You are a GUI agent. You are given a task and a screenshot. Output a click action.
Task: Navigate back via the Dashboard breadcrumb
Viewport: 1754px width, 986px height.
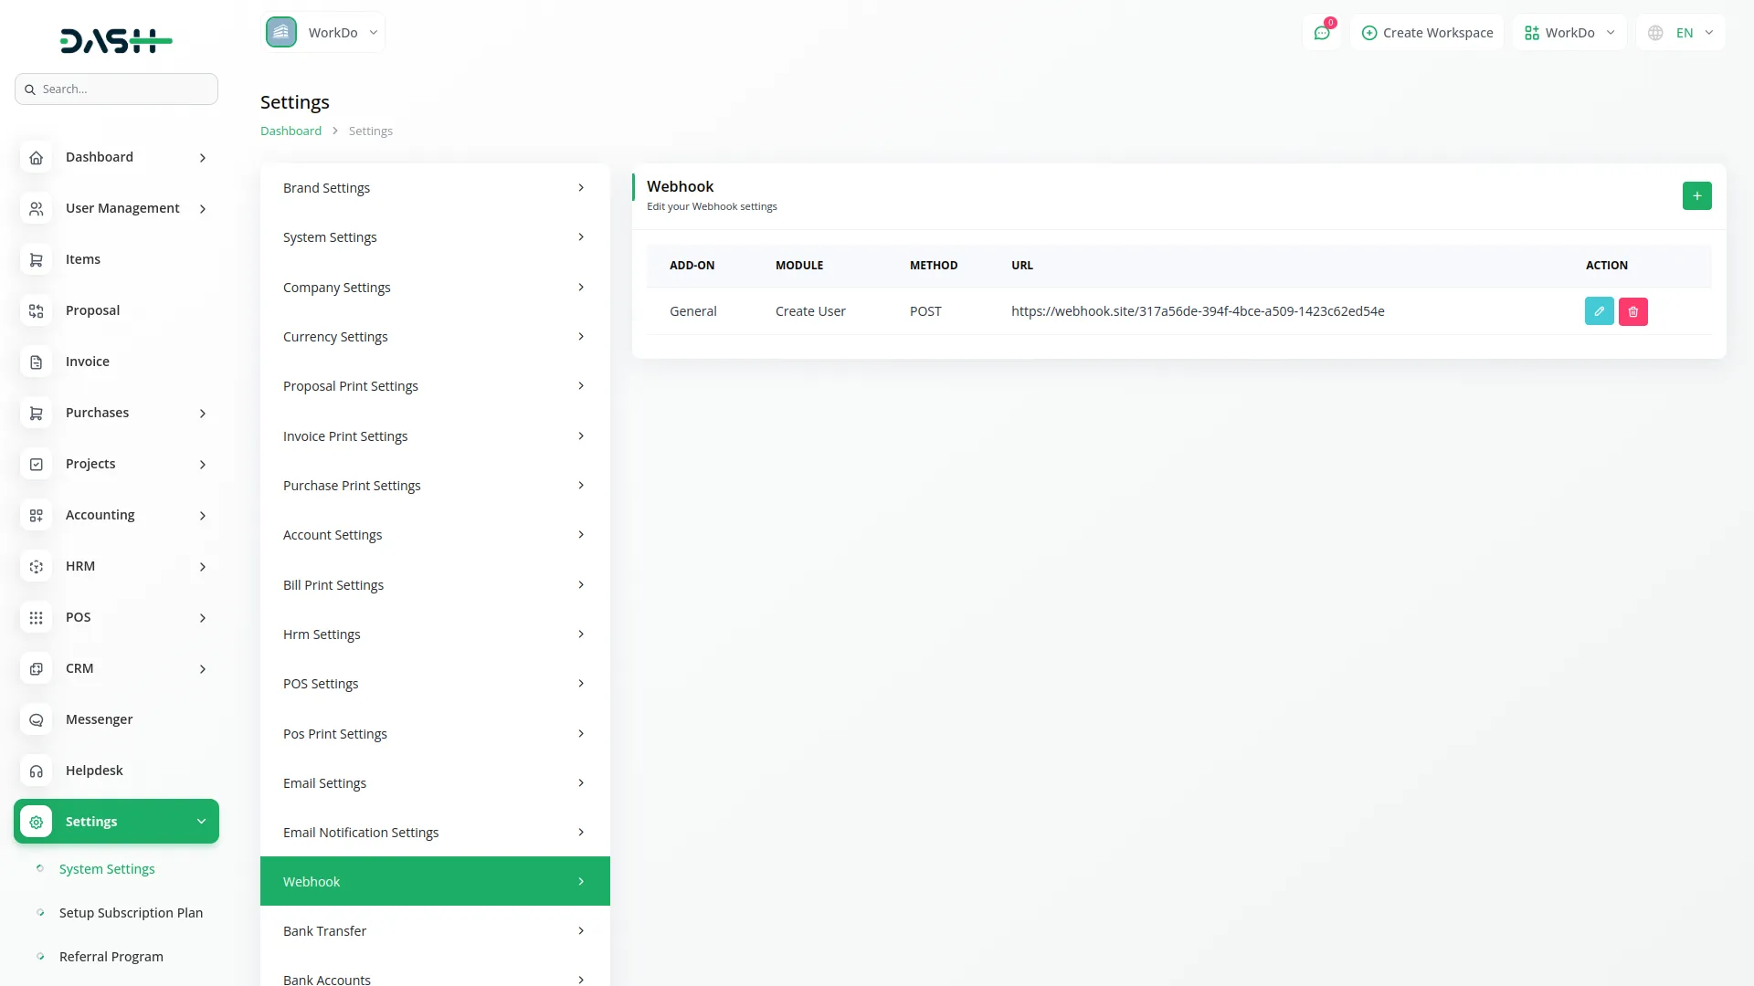291,130
